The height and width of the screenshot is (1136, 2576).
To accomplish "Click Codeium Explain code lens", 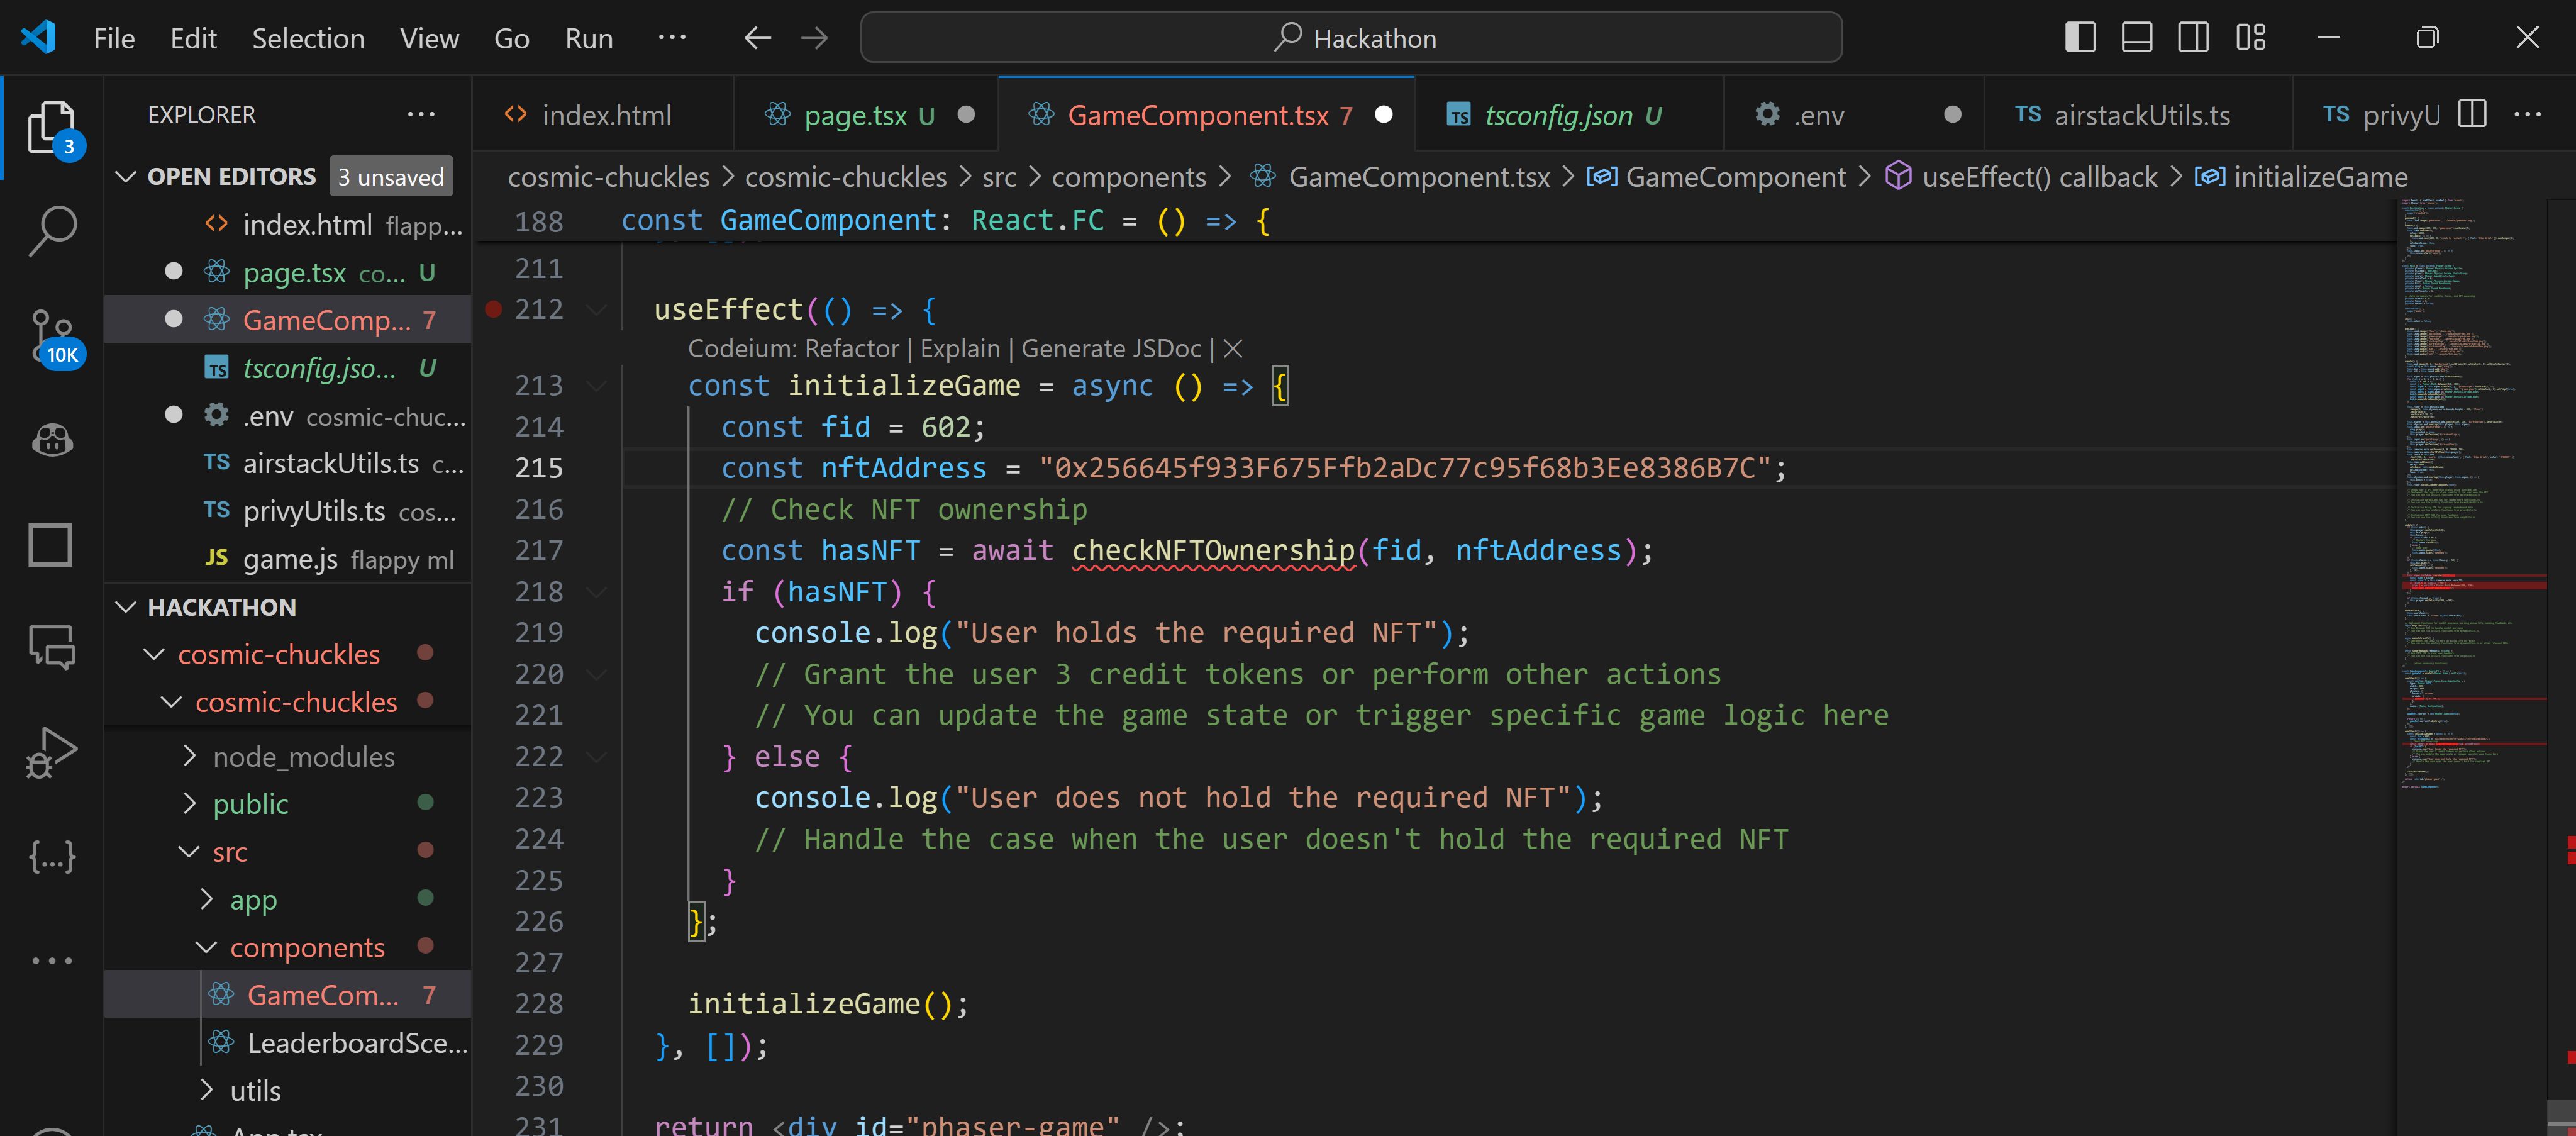I will point(960,348).
